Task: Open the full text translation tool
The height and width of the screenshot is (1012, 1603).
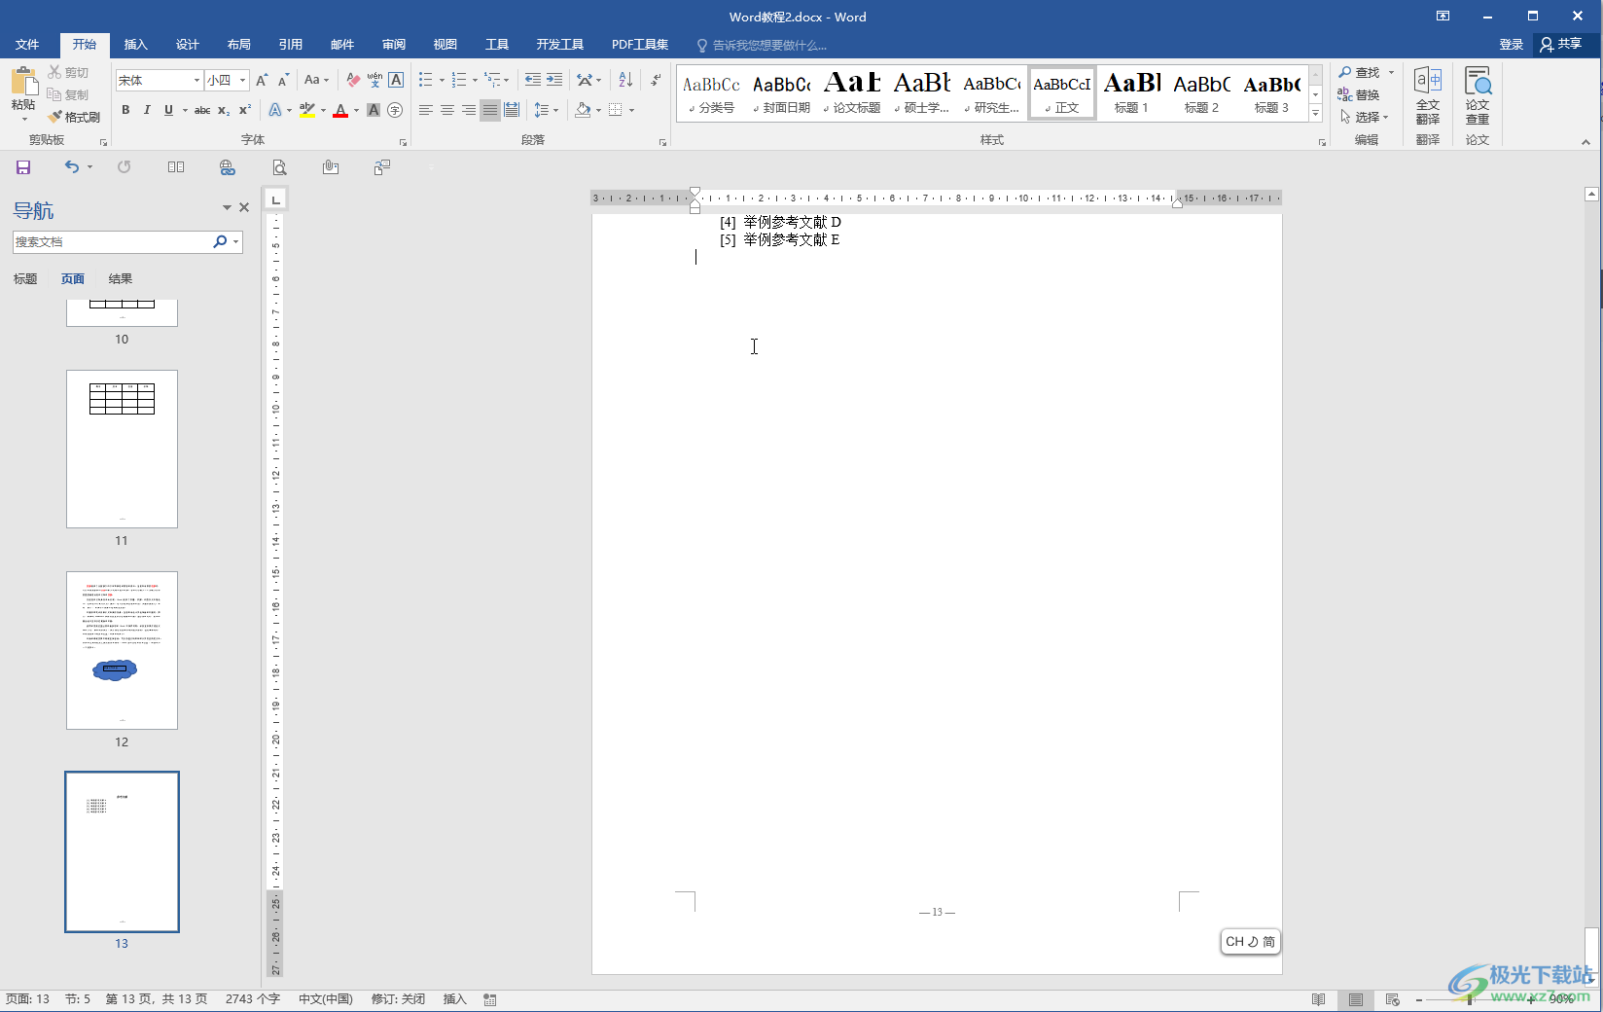Action: tap(1428, 95)
